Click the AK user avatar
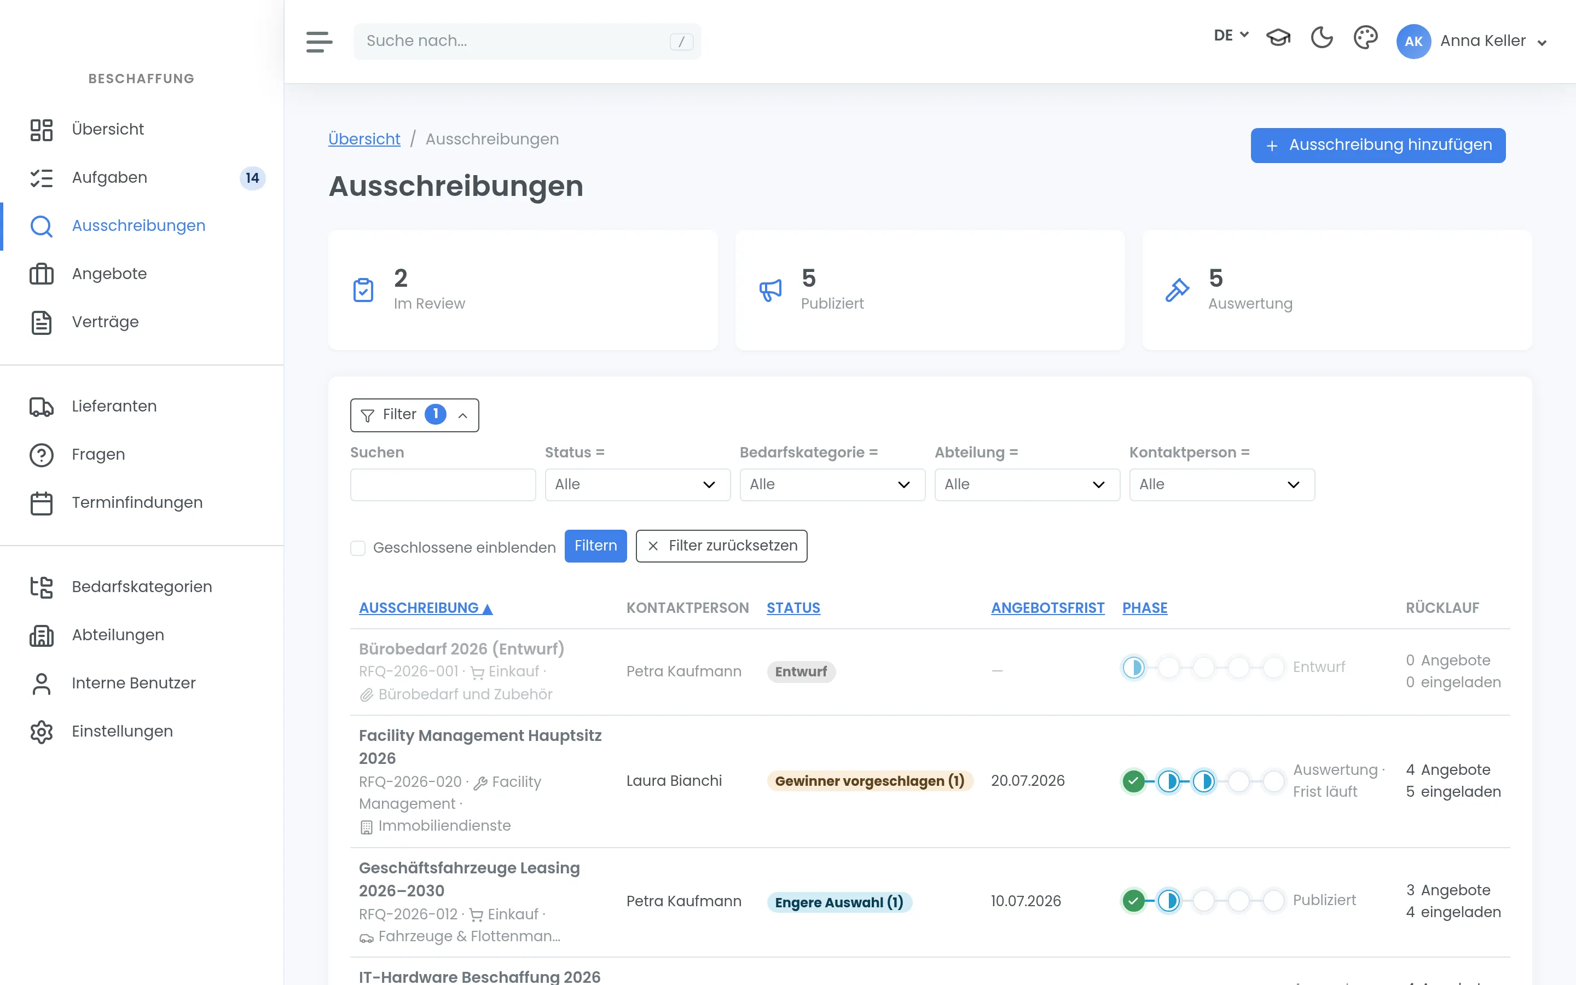 point(1413,41)
